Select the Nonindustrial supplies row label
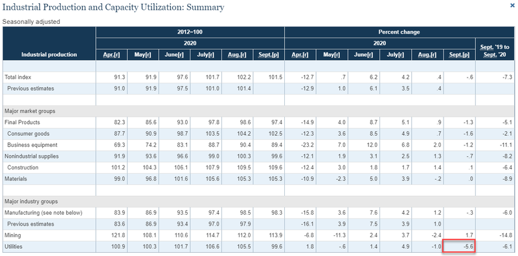 click(32, 156)
